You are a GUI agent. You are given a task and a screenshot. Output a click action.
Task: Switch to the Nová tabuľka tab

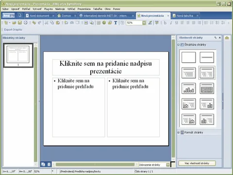click(x=184, y=16)
